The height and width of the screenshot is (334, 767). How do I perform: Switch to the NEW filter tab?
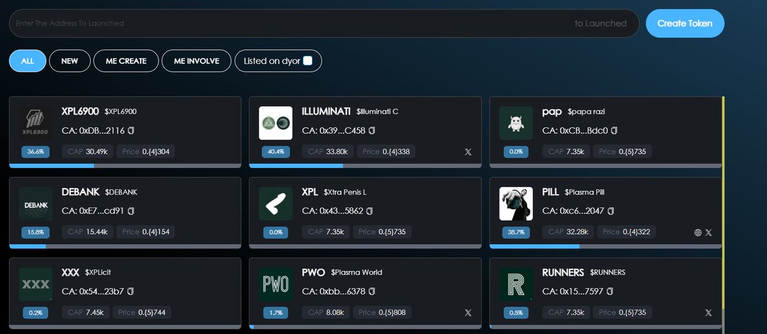70,61
